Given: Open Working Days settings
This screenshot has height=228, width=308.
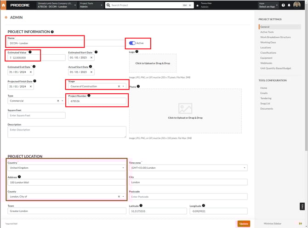Looking at the screenshot, I should [x=268, y=42].
